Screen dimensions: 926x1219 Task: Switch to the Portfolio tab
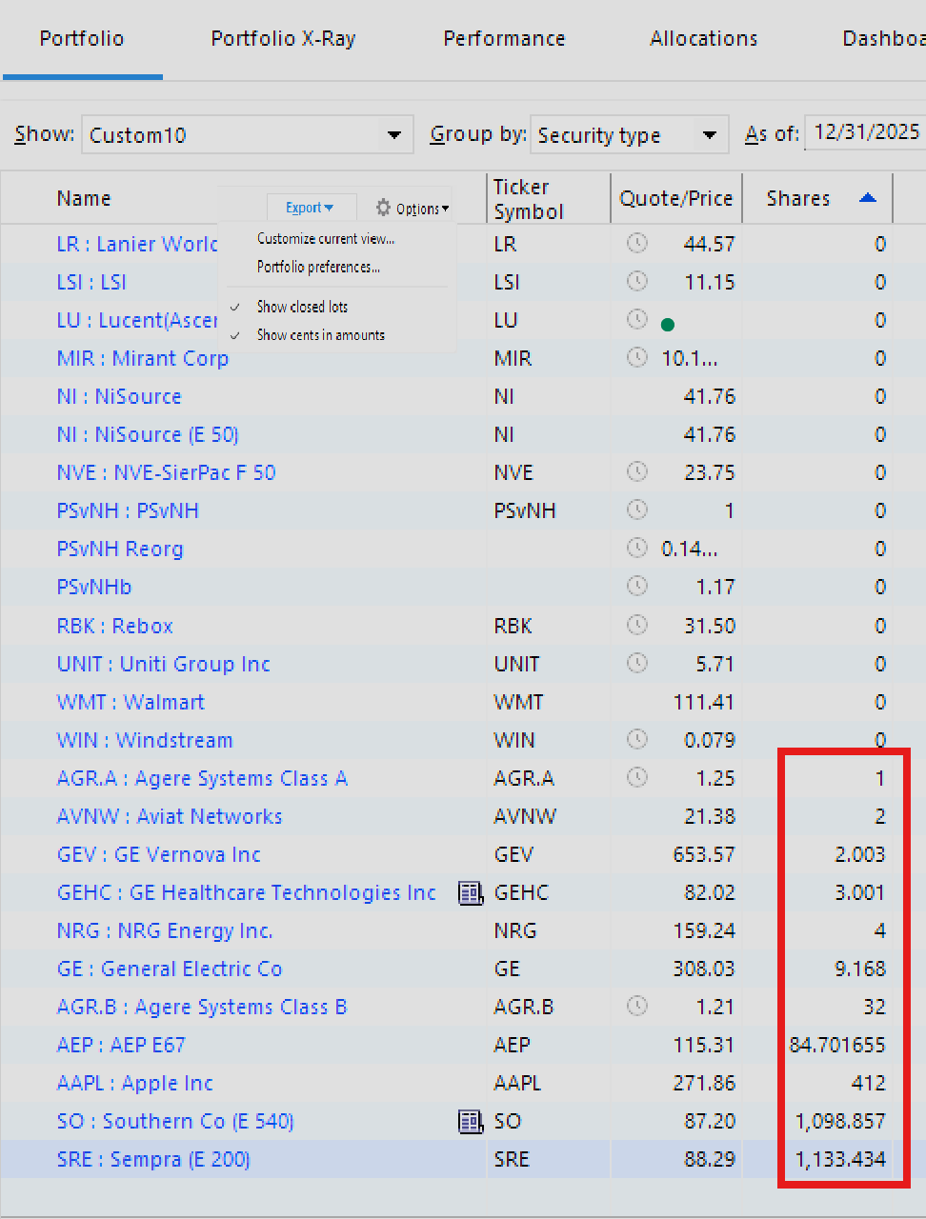tap(82, 39)
